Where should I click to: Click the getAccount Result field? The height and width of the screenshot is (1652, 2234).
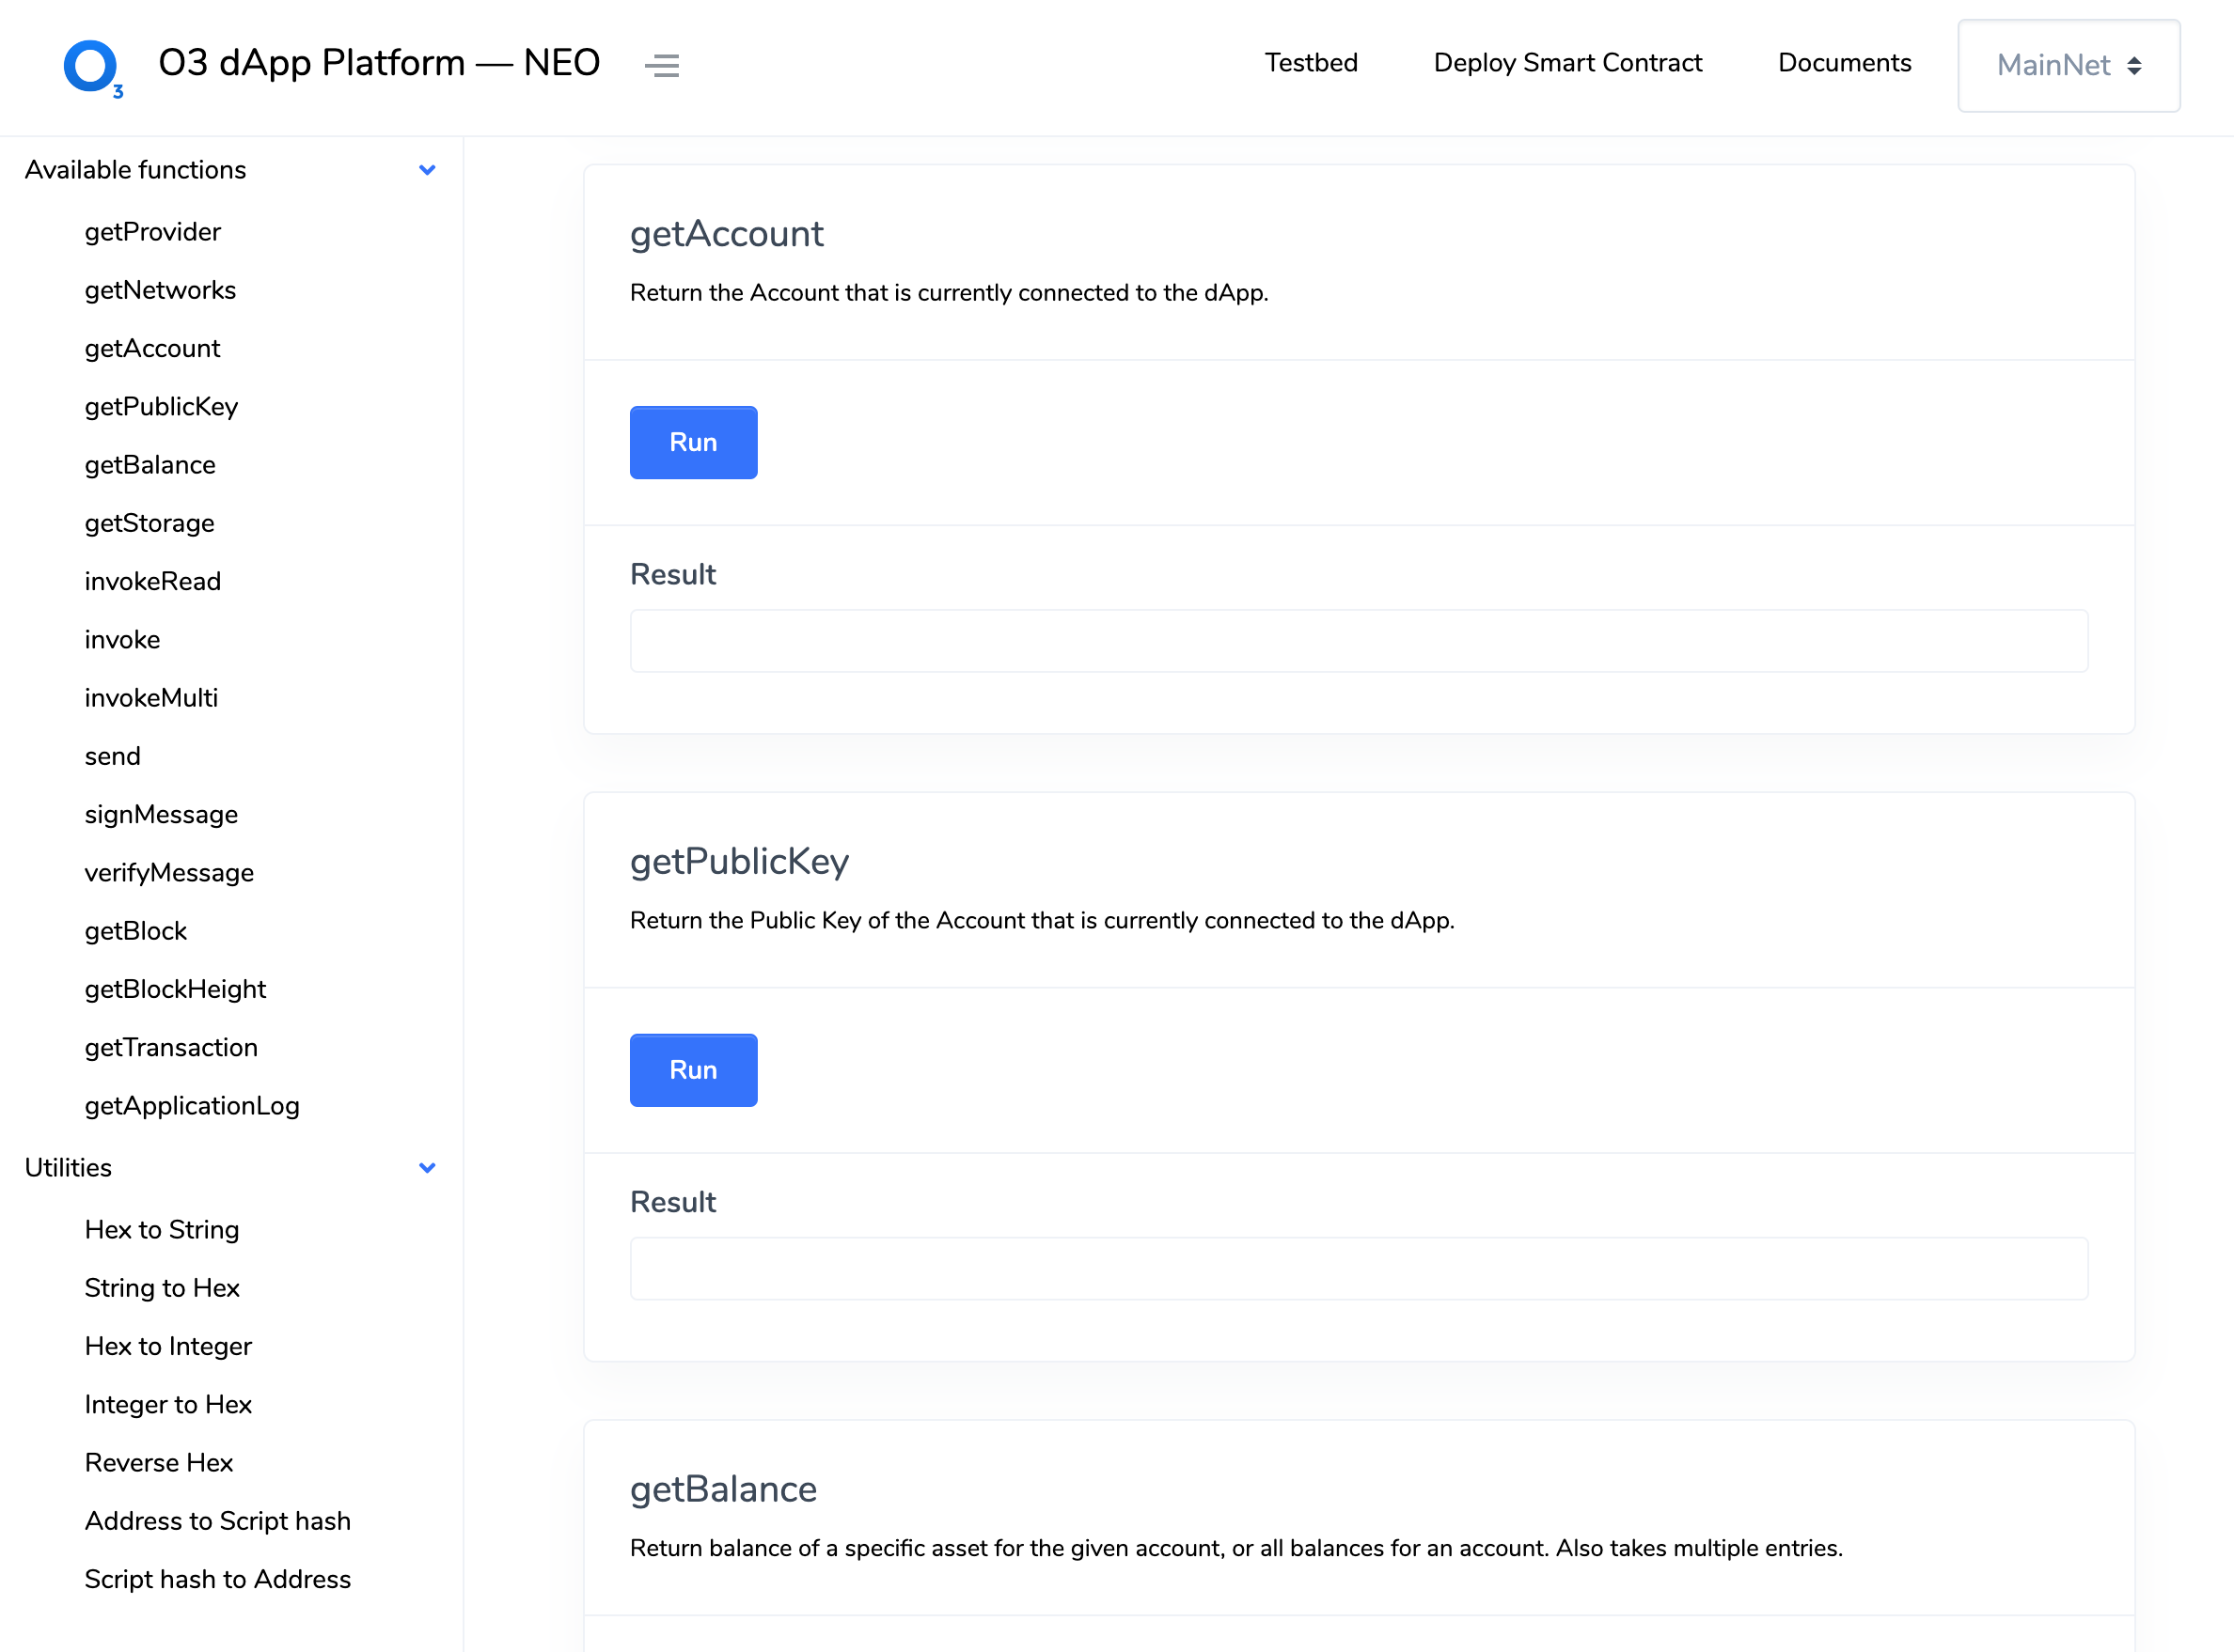pos(1358,641)
